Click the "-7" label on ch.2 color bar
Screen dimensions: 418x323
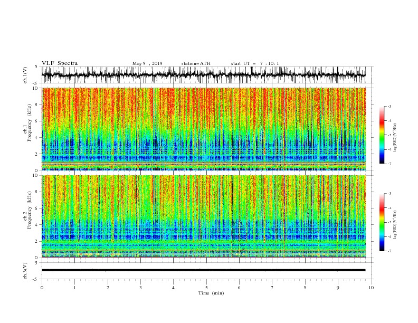(x=389, y=251)
